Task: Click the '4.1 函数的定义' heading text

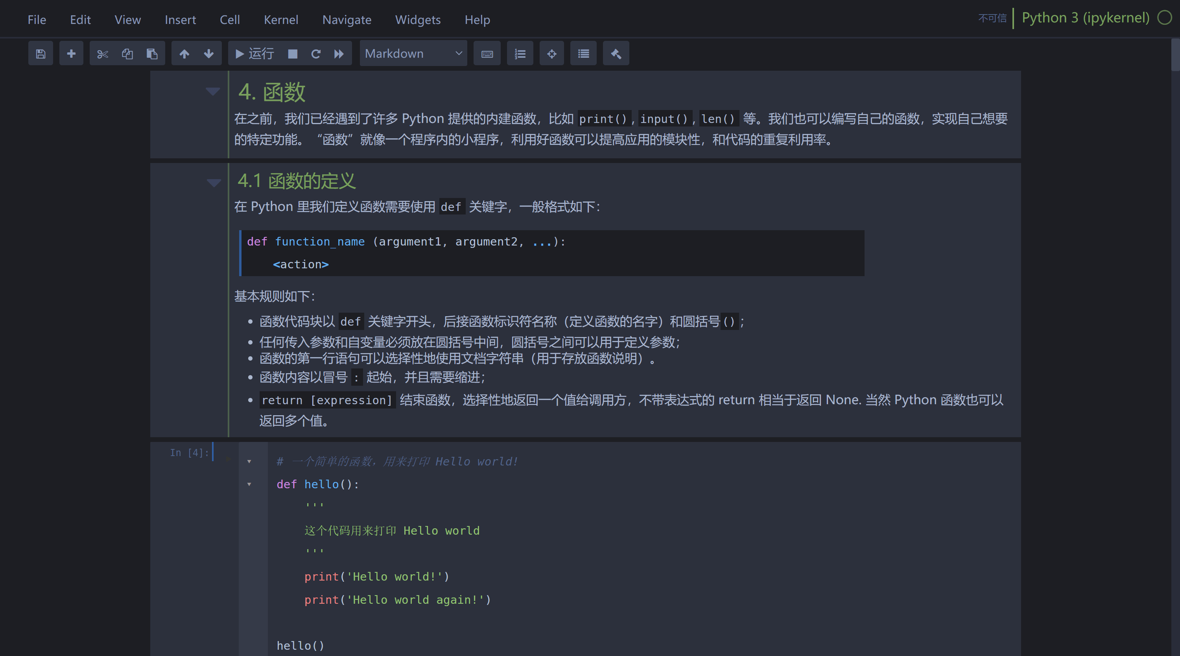Action: [296, 181]
